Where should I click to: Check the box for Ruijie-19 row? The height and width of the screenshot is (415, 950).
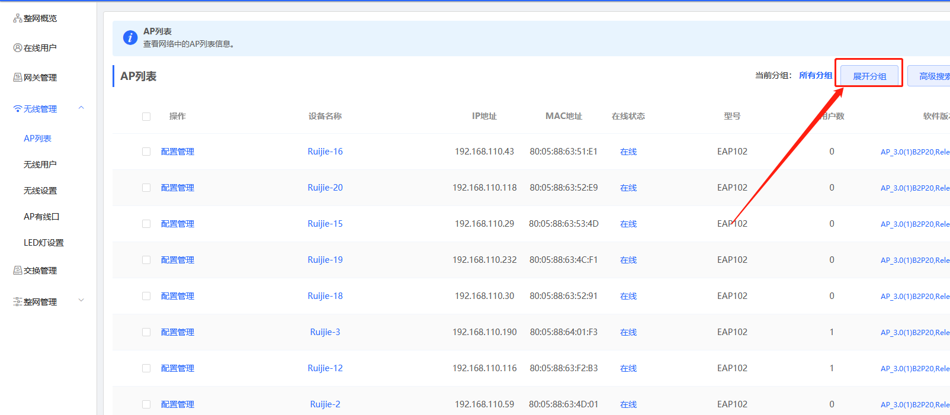click(x=146, y=260)
